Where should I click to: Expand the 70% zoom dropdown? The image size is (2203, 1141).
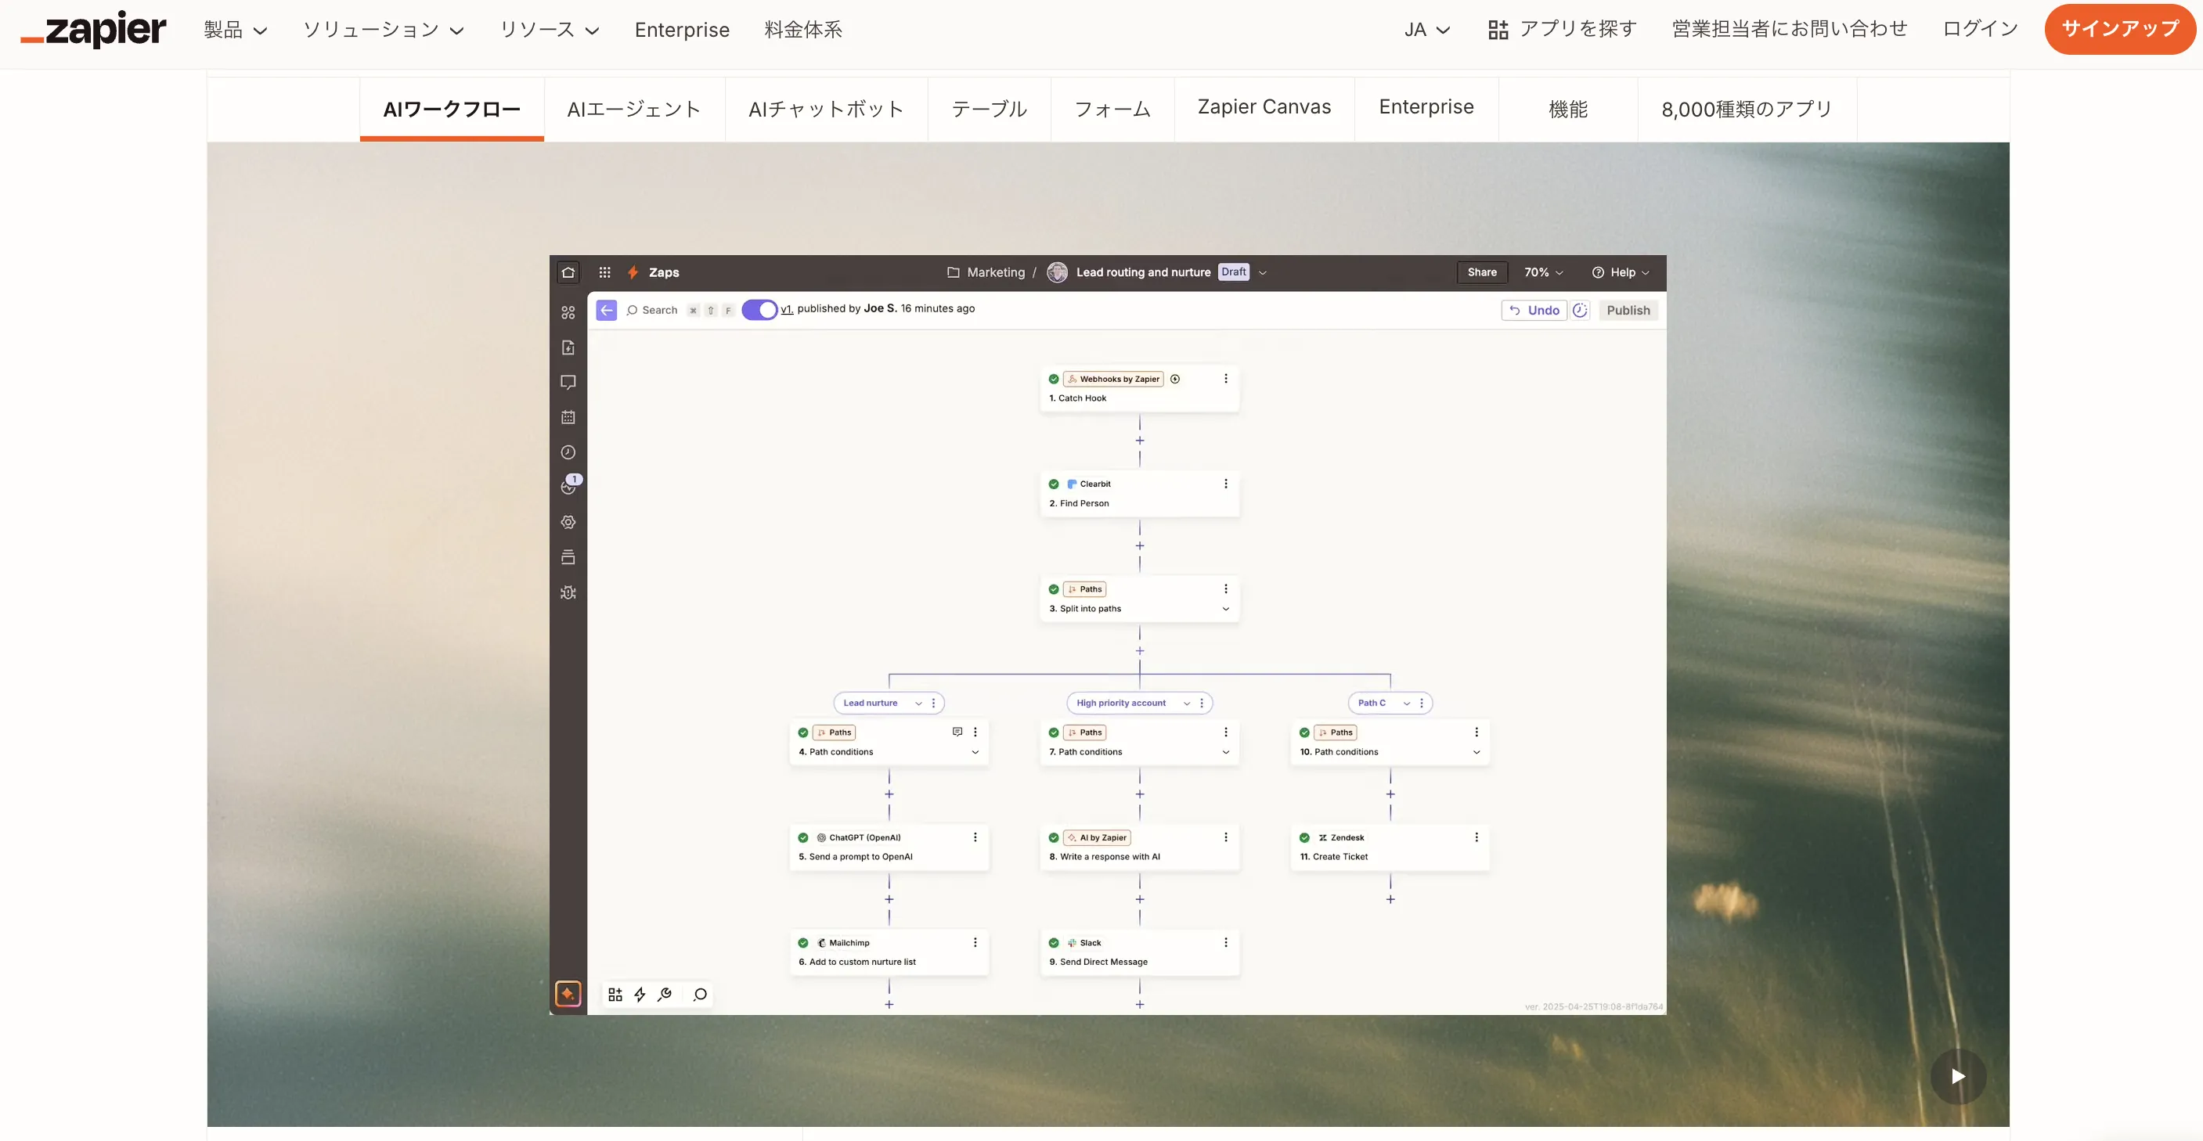1543,272
